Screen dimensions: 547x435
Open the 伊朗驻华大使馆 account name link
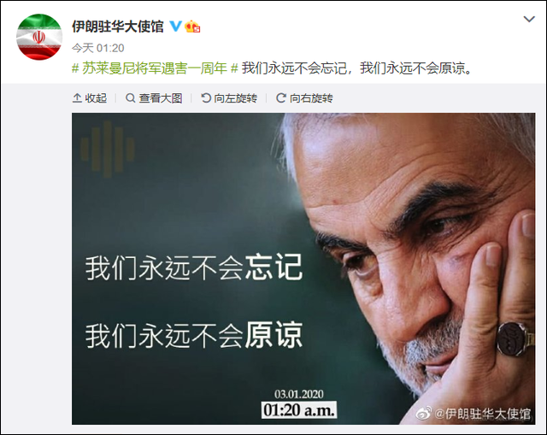coord(118,26)
